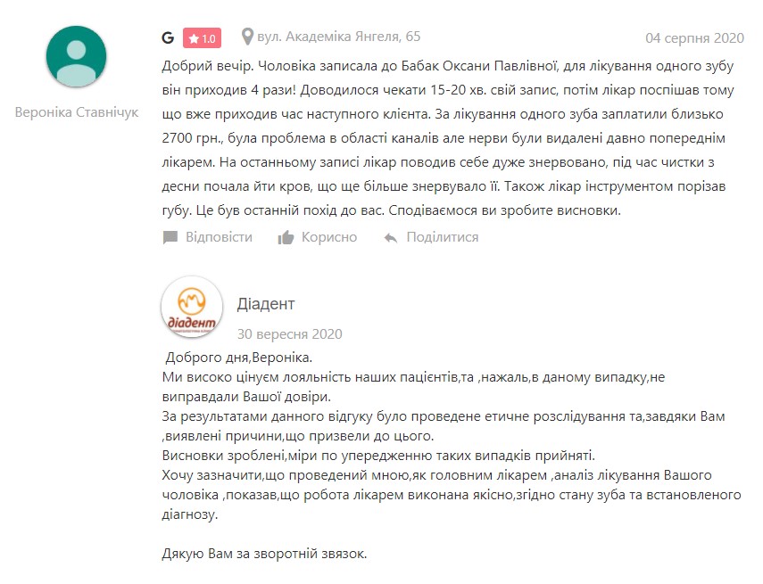Click the share arrow icon

(391, 238)
